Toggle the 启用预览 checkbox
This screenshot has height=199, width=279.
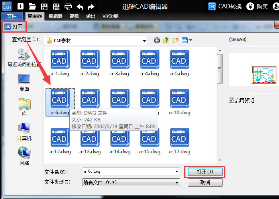tap(231, 100)
